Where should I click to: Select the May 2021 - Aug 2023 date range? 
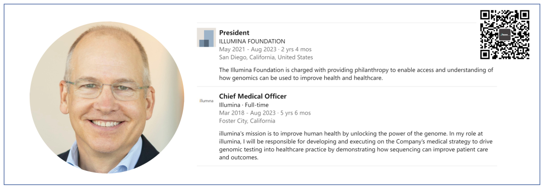(x=265, y=49)
